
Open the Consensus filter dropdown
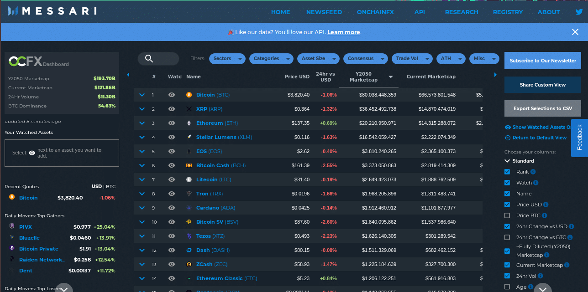(366, 59)
